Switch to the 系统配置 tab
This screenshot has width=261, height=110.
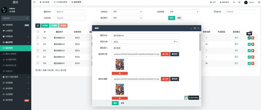pyautogui.click(x=44, y=2)
